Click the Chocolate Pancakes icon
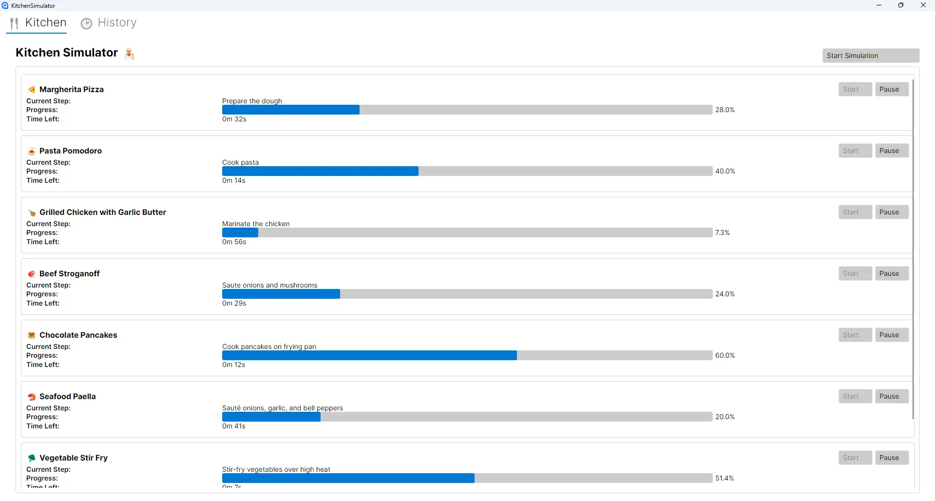The height and width of the screenshot is (501, 935). point(32,335)
